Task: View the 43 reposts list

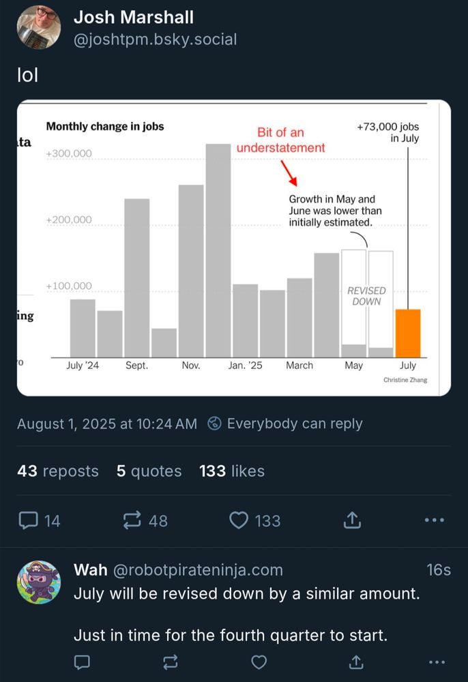Action: tap(58, 471)
